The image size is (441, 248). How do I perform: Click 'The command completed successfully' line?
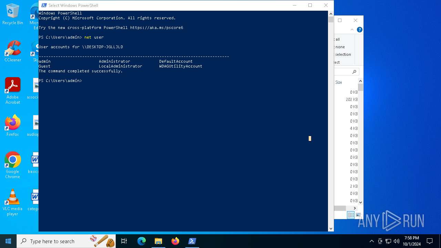click(81, 71)
